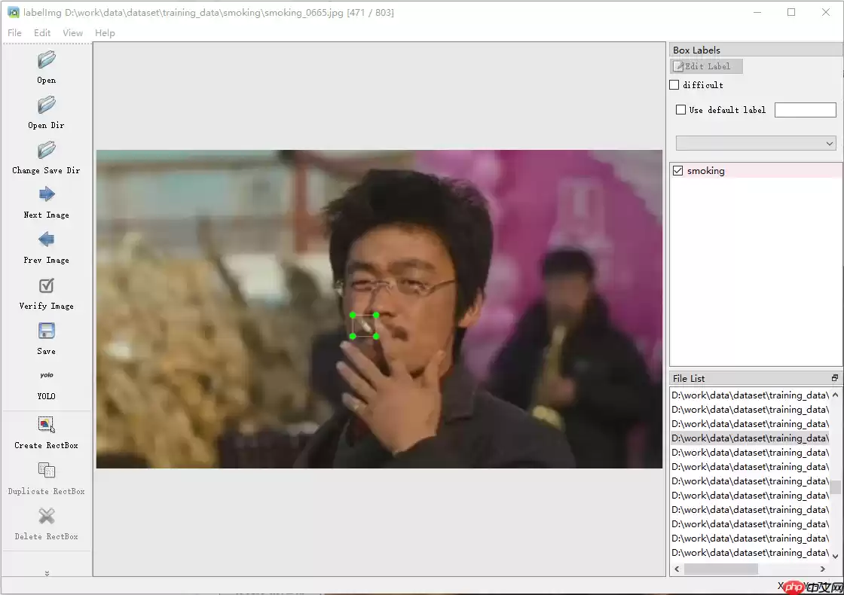Float the File List panel
The height and width of the screenshot is (595, 844).
[x=834, y=378]
